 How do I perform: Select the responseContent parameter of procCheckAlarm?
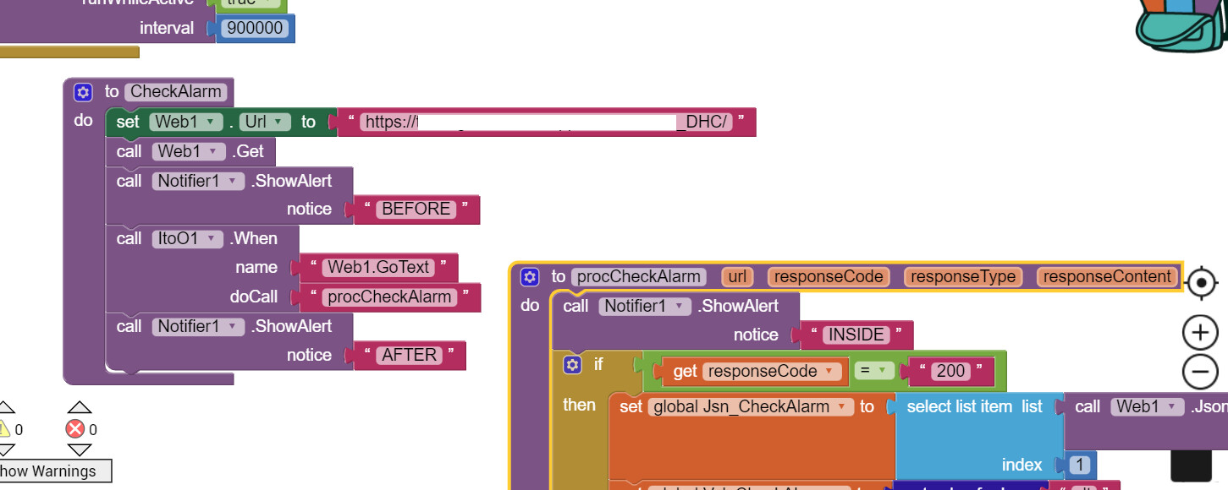(1107, 276)
